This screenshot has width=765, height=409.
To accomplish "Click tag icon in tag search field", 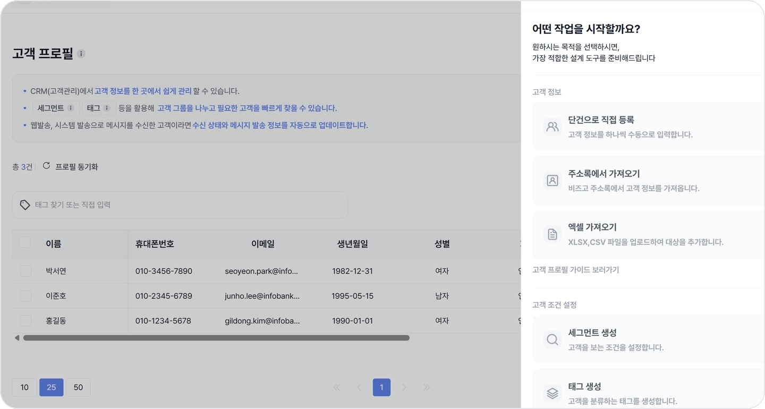I will (x=25, y=205).
